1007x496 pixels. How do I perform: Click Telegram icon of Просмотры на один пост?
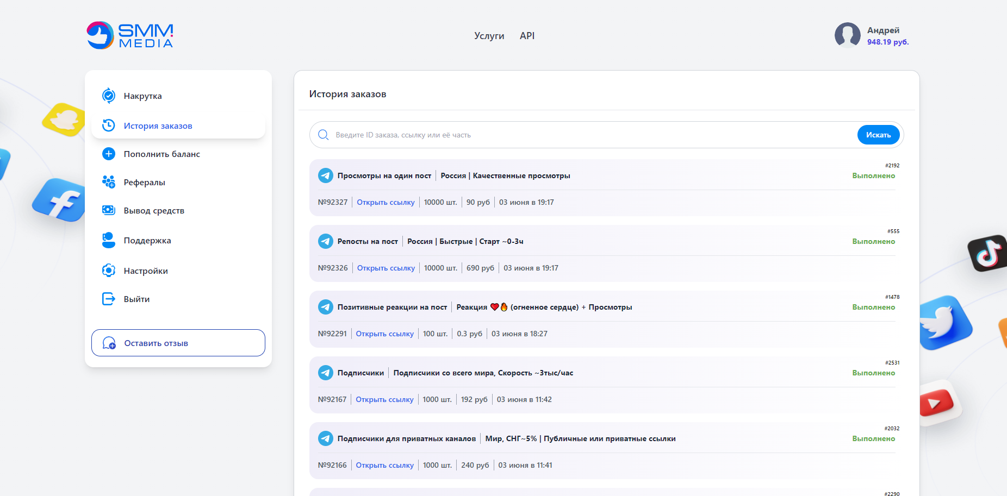pos(326,175)
